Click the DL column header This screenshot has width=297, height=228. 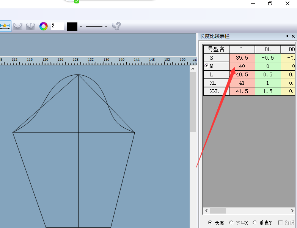coord(267,49)
